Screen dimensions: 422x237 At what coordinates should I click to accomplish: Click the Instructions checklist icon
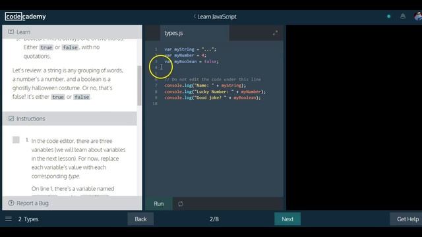click(x=11, y=118)
